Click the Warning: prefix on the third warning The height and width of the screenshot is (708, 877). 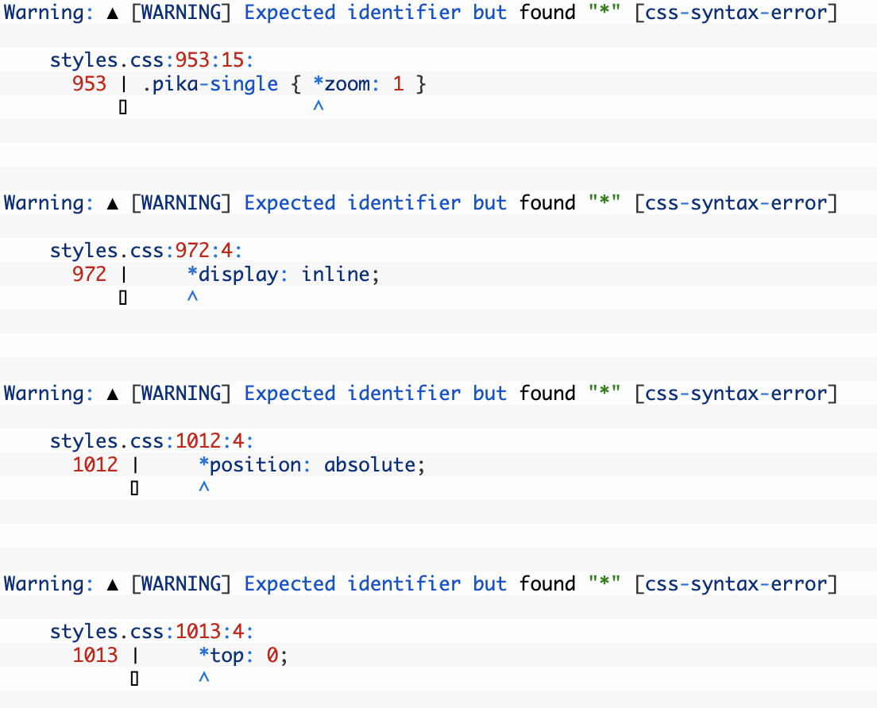click(46, 393)
